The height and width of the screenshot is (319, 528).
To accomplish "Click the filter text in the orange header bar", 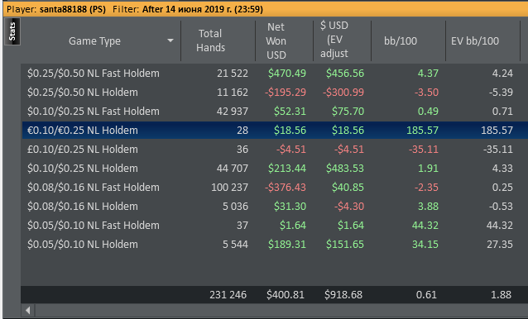I will pos(188,9).
